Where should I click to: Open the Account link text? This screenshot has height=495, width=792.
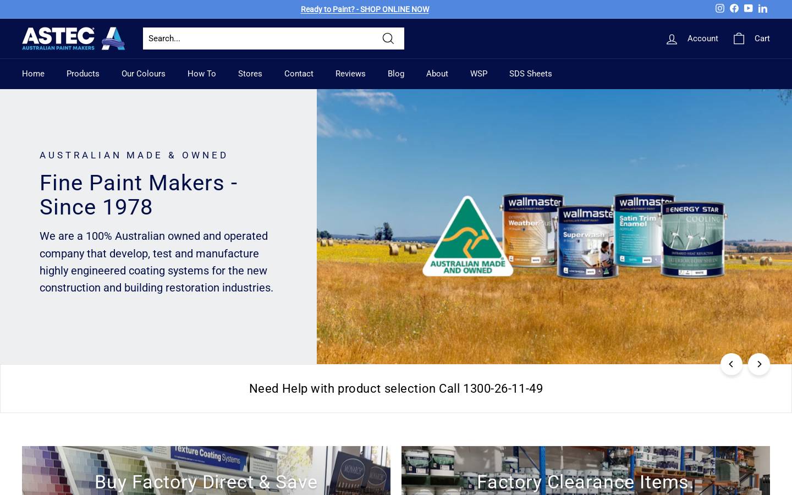pos(702,38)
